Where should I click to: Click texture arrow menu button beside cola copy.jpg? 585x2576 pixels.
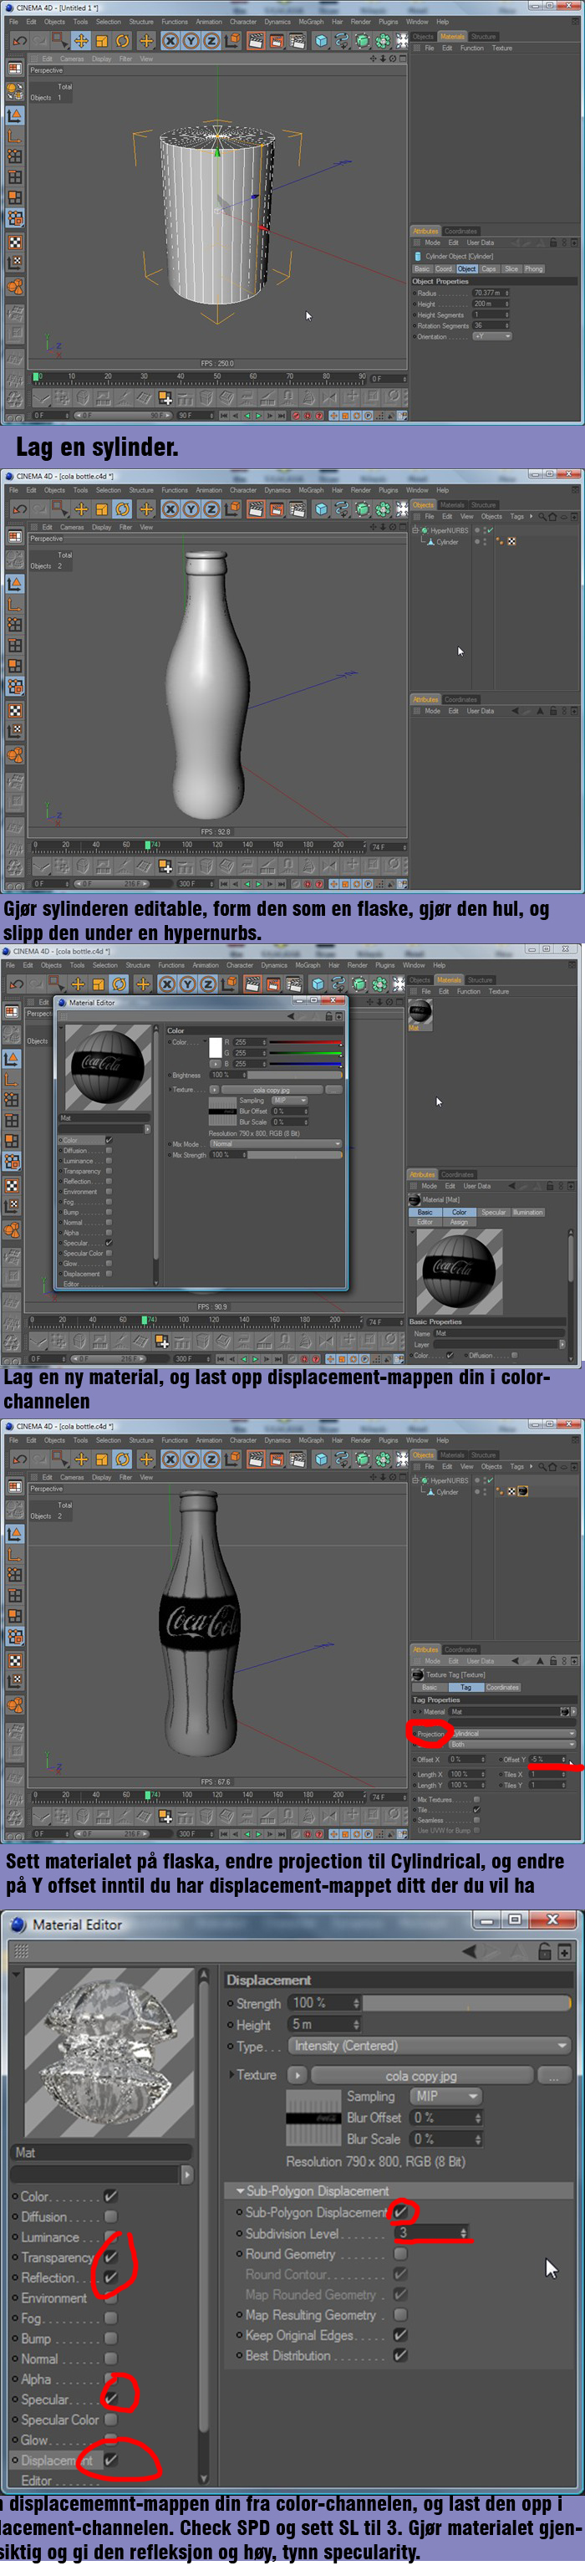[x=297, y=2075]
